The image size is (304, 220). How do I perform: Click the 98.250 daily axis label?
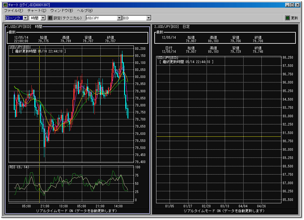[288, 57]
